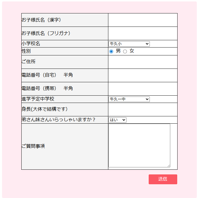Click the 小学校名 label cell
The image size is (198, 198).
coord(65,44)
